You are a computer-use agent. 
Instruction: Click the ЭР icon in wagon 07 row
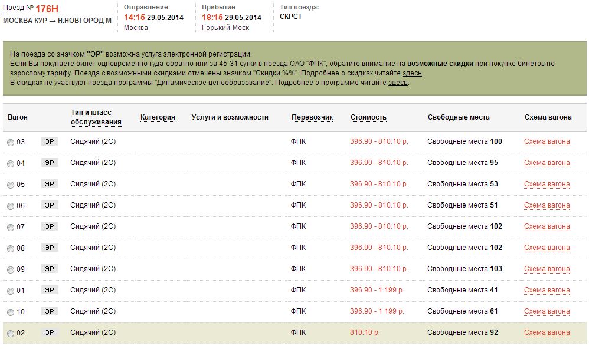tap(50, 226)
